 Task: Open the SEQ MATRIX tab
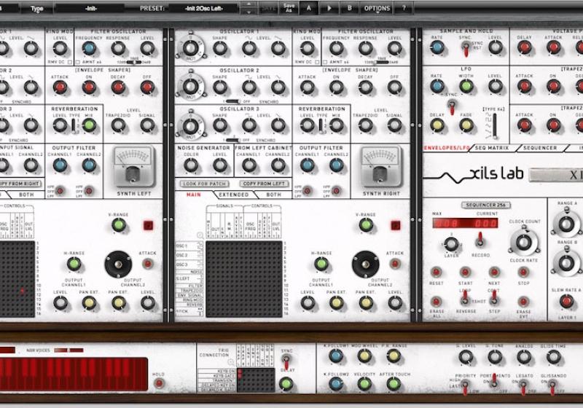pos(492,148)
